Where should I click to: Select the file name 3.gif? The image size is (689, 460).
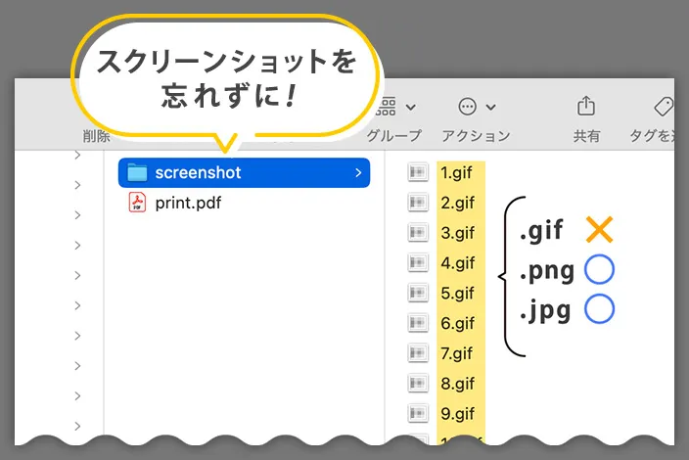point(457,233)
